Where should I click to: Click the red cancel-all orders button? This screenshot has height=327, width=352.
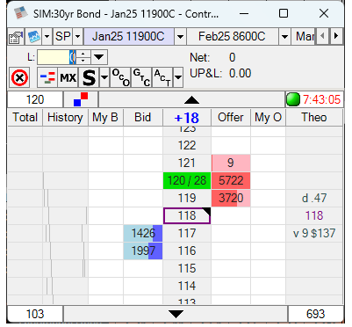click(x=19, y=77)
